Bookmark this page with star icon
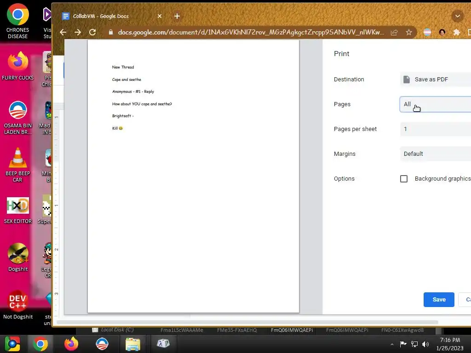This screenshot has width=471, height=353. coord(409,33)
